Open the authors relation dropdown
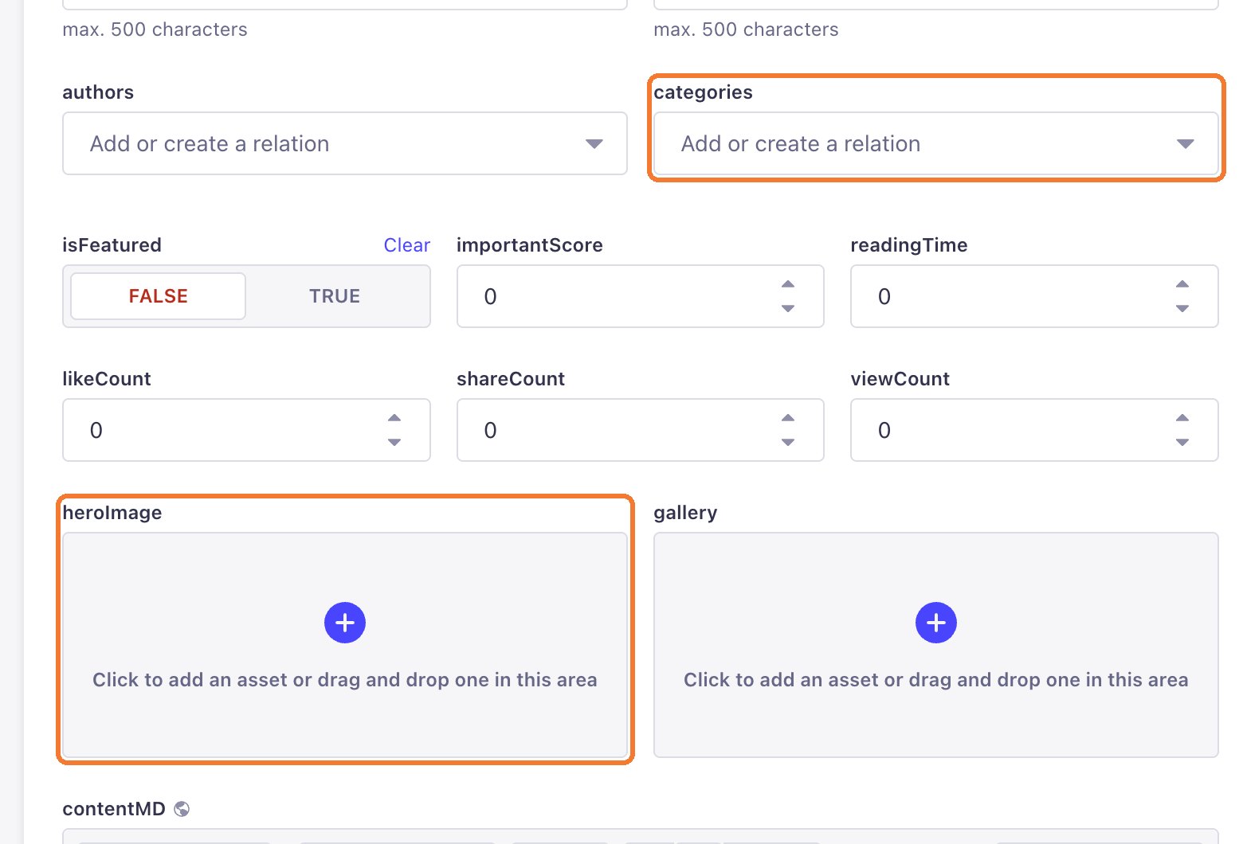 [x=345, y=143]
